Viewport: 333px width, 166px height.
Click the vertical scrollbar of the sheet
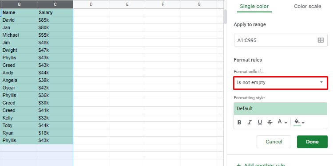[225, 16]
